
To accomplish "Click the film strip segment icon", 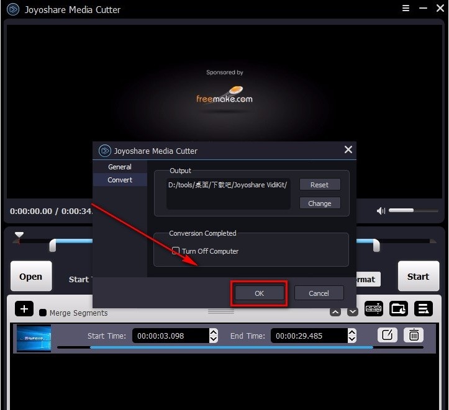I will (374, 308).
